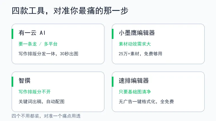This screenshot has height=121, width=216.
Task: Click the 有一云 AI card title
Action: point(32,33)
